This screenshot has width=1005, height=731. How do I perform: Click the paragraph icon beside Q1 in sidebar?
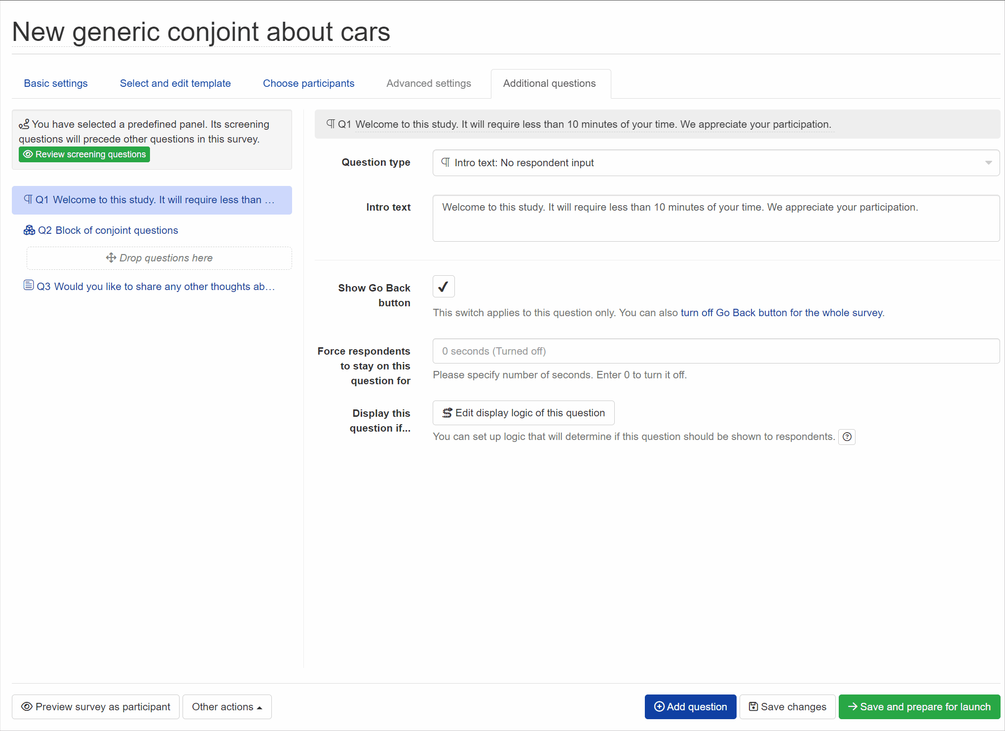(28, 199)
